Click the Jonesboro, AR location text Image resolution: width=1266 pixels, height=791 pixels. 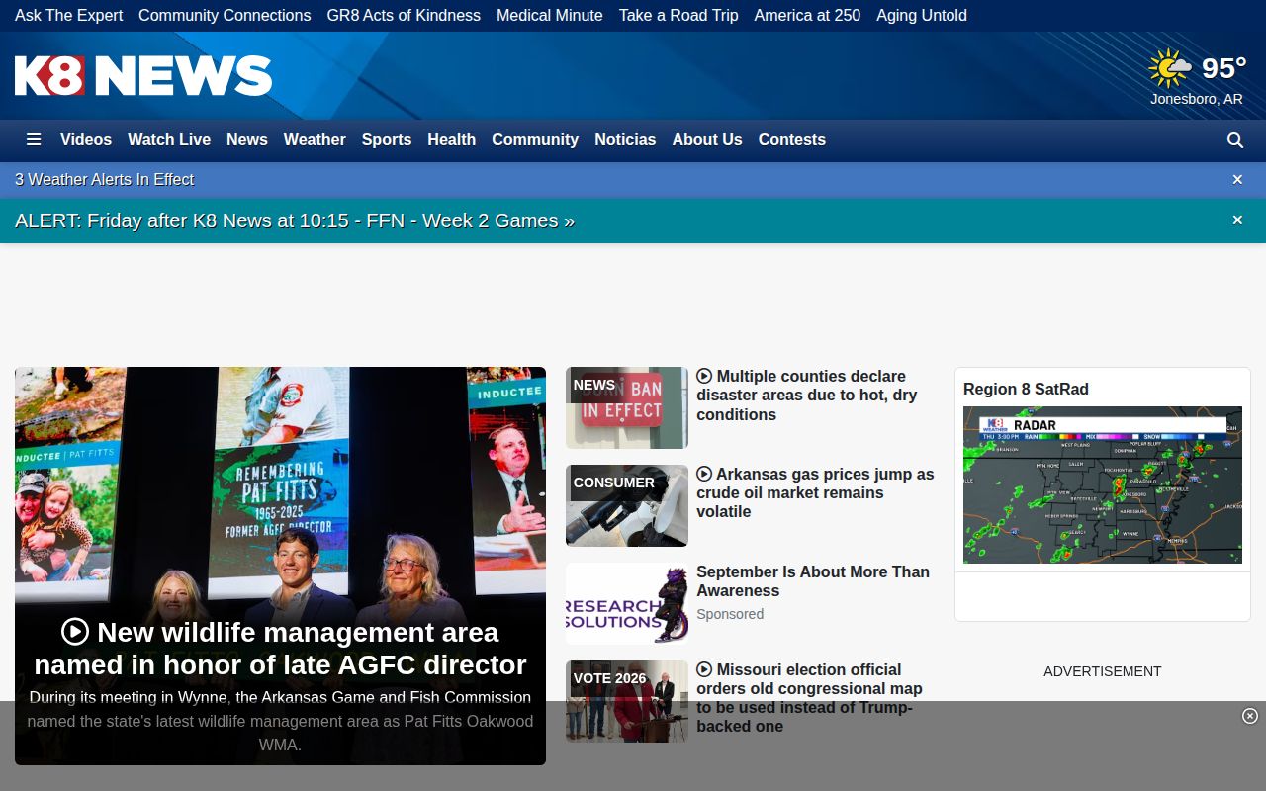point(1197,99)
